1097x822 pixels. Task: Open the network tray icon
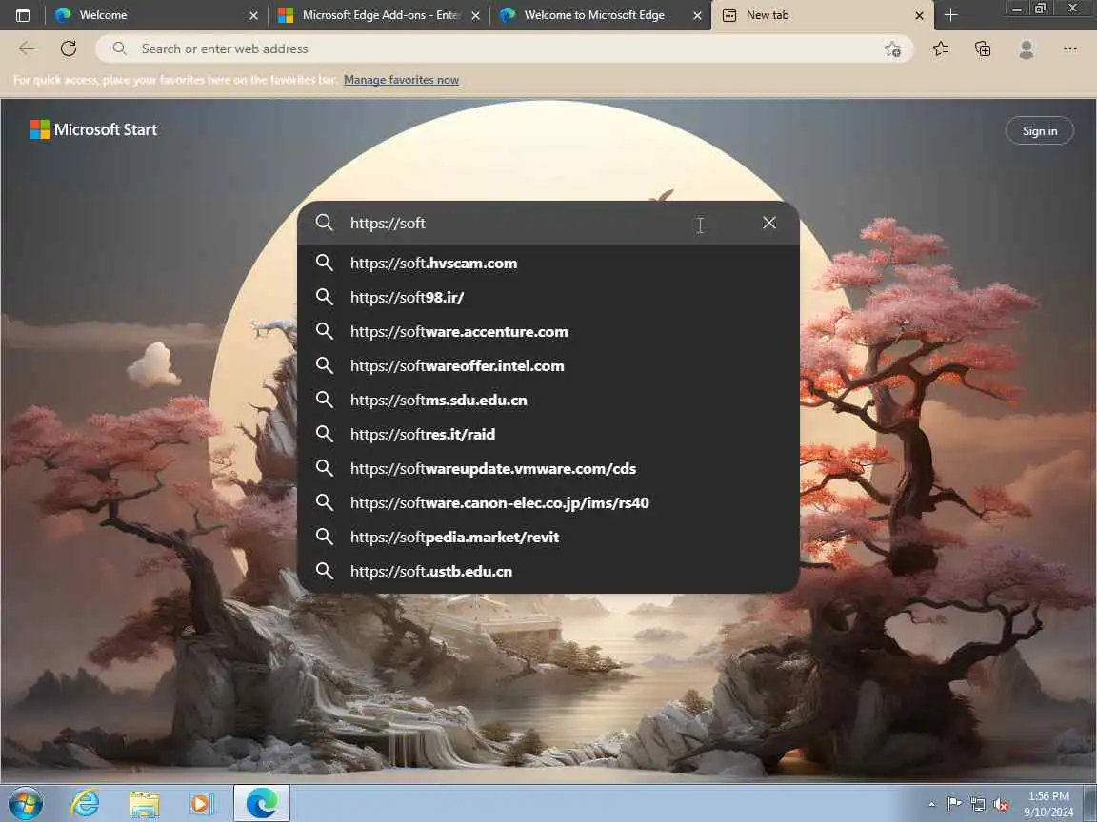(977, 805)
